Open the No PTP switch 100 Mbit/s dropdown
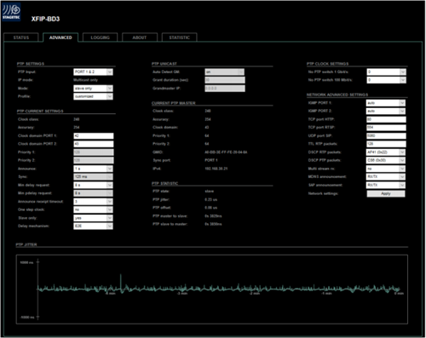The height and width of the screenshot is (338, 426). click(x=386, y=80)
